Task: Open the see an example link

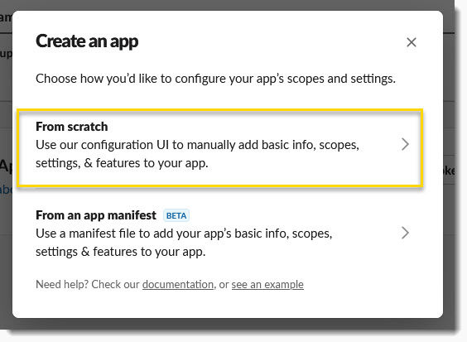Action: click(x=267, y=284)
